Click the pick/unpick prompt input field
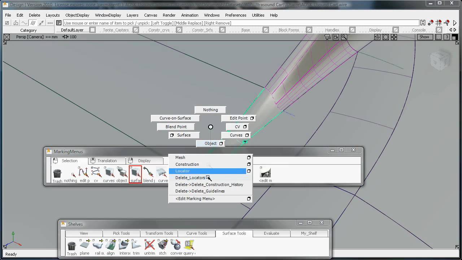 click(x=241, y=23)
